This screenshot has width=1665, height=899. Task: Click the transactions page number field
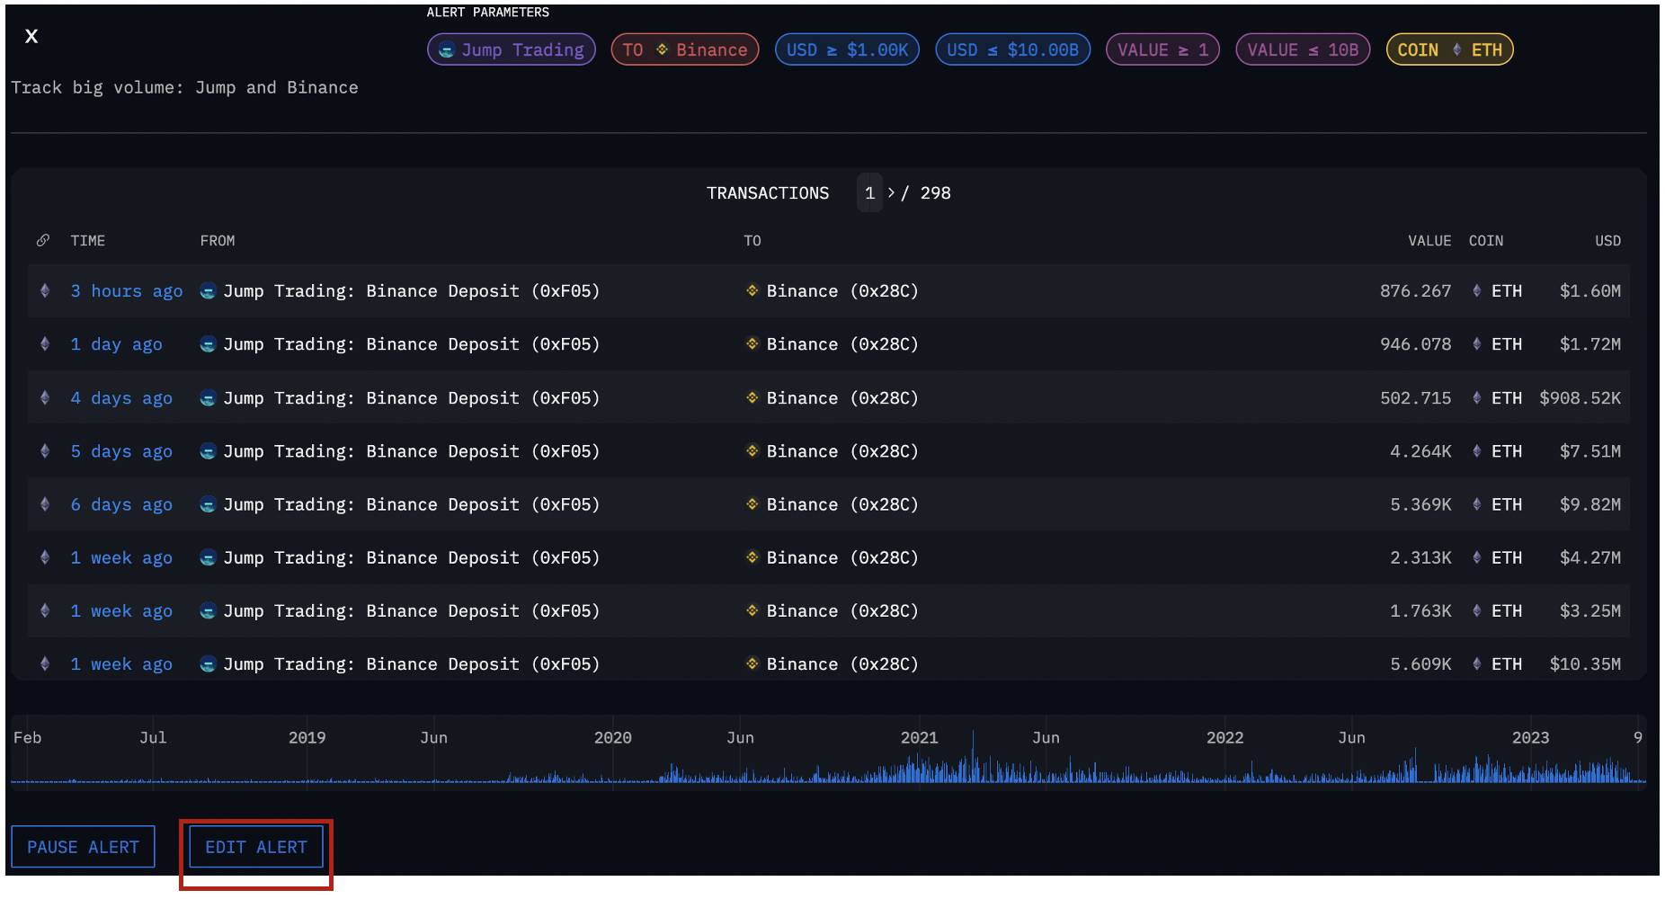pyautogui.click(x=869, y=193)
